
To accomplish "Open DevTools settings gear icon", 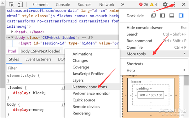I will (165, 4).
